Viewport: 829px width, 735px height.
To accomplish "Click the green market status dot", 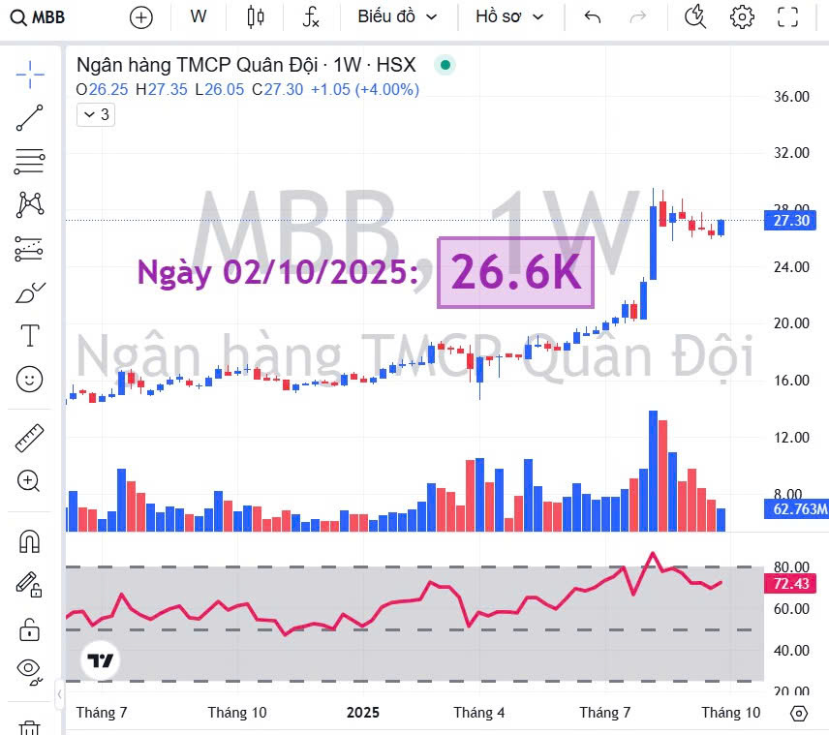I will (445, 65).
